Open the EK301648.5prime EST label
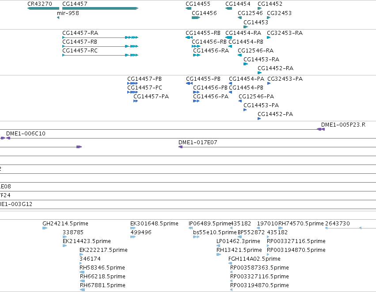Image resolution: width=376 pixels, height=292 pixels. point(155,224)
